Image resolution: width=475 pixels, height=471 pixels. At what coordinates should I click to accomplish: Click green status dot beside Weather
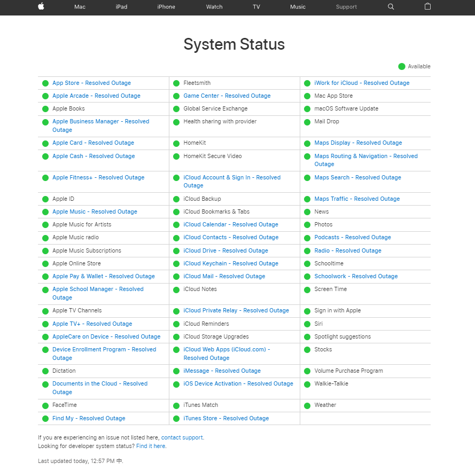pos(307,406)
